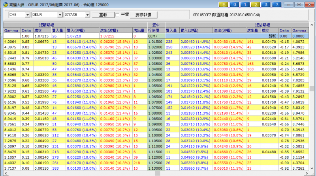This screenshot has width=316, height=176.
Task: Open help with the question mark button
Action: (276, 4)
